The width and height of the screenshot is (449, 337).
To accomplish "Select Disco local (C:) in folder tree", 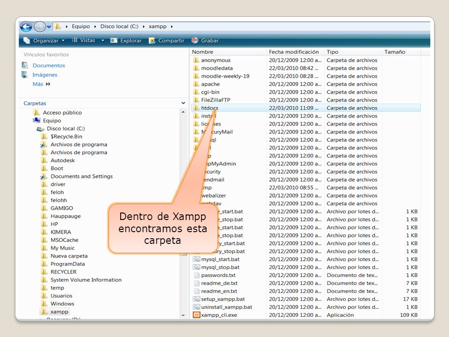I will 66,129.
